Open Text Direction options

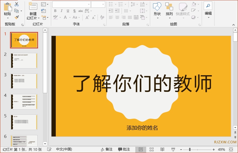[142, 4]
